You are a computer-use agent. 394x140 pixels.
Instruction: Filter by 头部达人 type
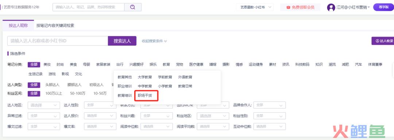(x=52, y=85)
